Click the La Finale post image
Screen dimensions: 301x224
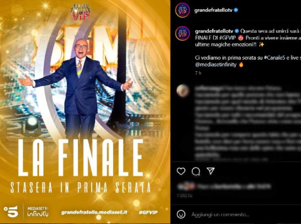85,112
